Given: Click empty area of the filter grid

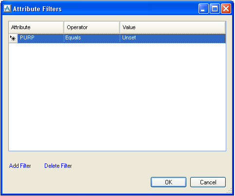Looking at the screenshot, I should [x=117, y=97].
